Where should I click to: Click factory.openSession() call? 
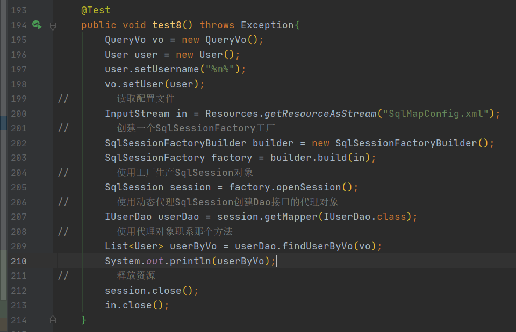293,187
